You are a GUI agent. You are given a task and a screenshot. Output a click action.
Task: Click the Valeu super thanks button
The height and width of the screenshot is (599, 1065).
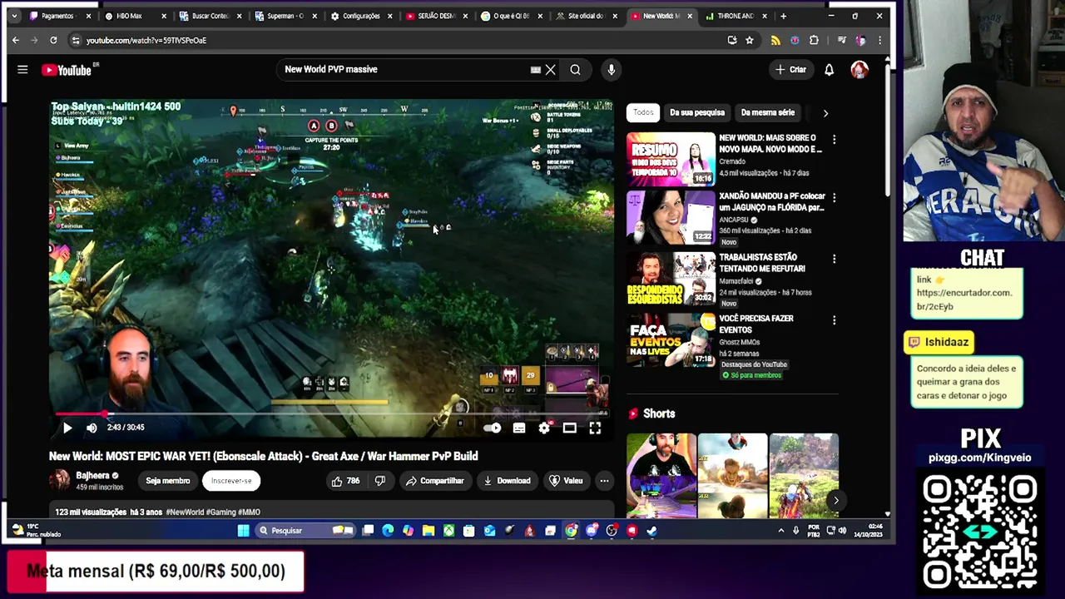(x=566, y=481)
